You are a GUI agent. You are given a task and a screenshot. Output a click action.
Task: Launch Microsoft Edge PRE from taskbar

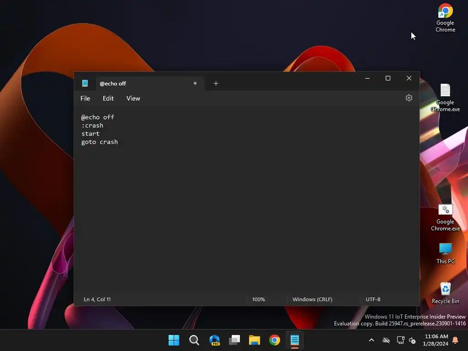214,340
